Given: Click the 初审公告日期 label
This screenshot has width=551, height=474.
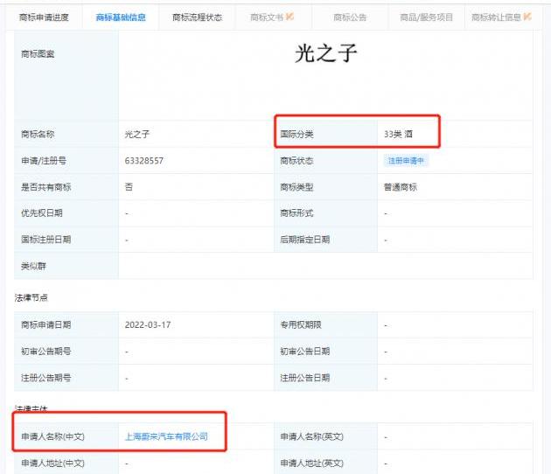Looking at the screenshot, I should click(305, 351).
